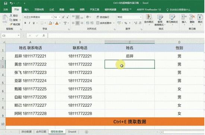
Task: Open the Page Layout ribbon tab
Action: coord(39,10)
